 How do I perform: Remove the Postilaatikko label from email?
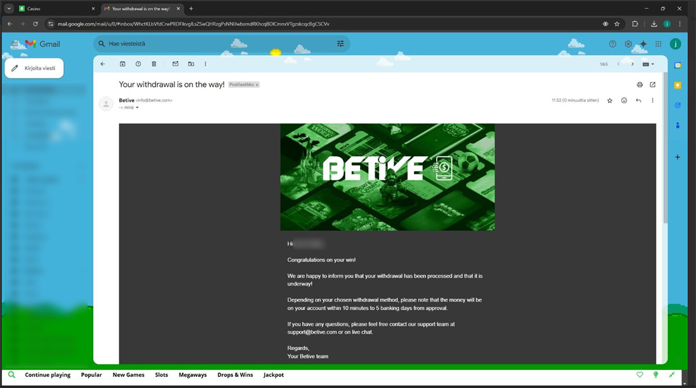[257, 85]
